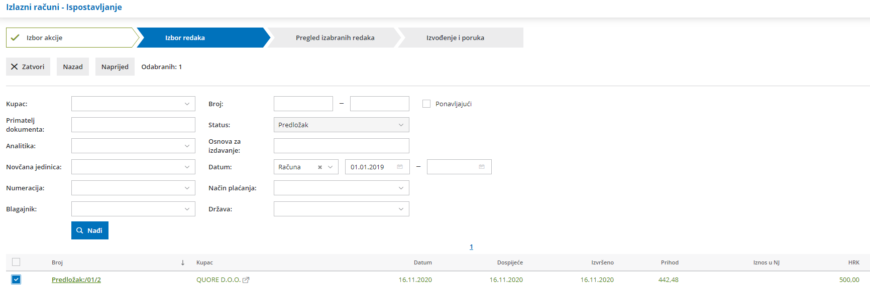This screenshot has height=288, width=870.
Task: Go to Pregled izabranih redaka step
Action: 335,38
